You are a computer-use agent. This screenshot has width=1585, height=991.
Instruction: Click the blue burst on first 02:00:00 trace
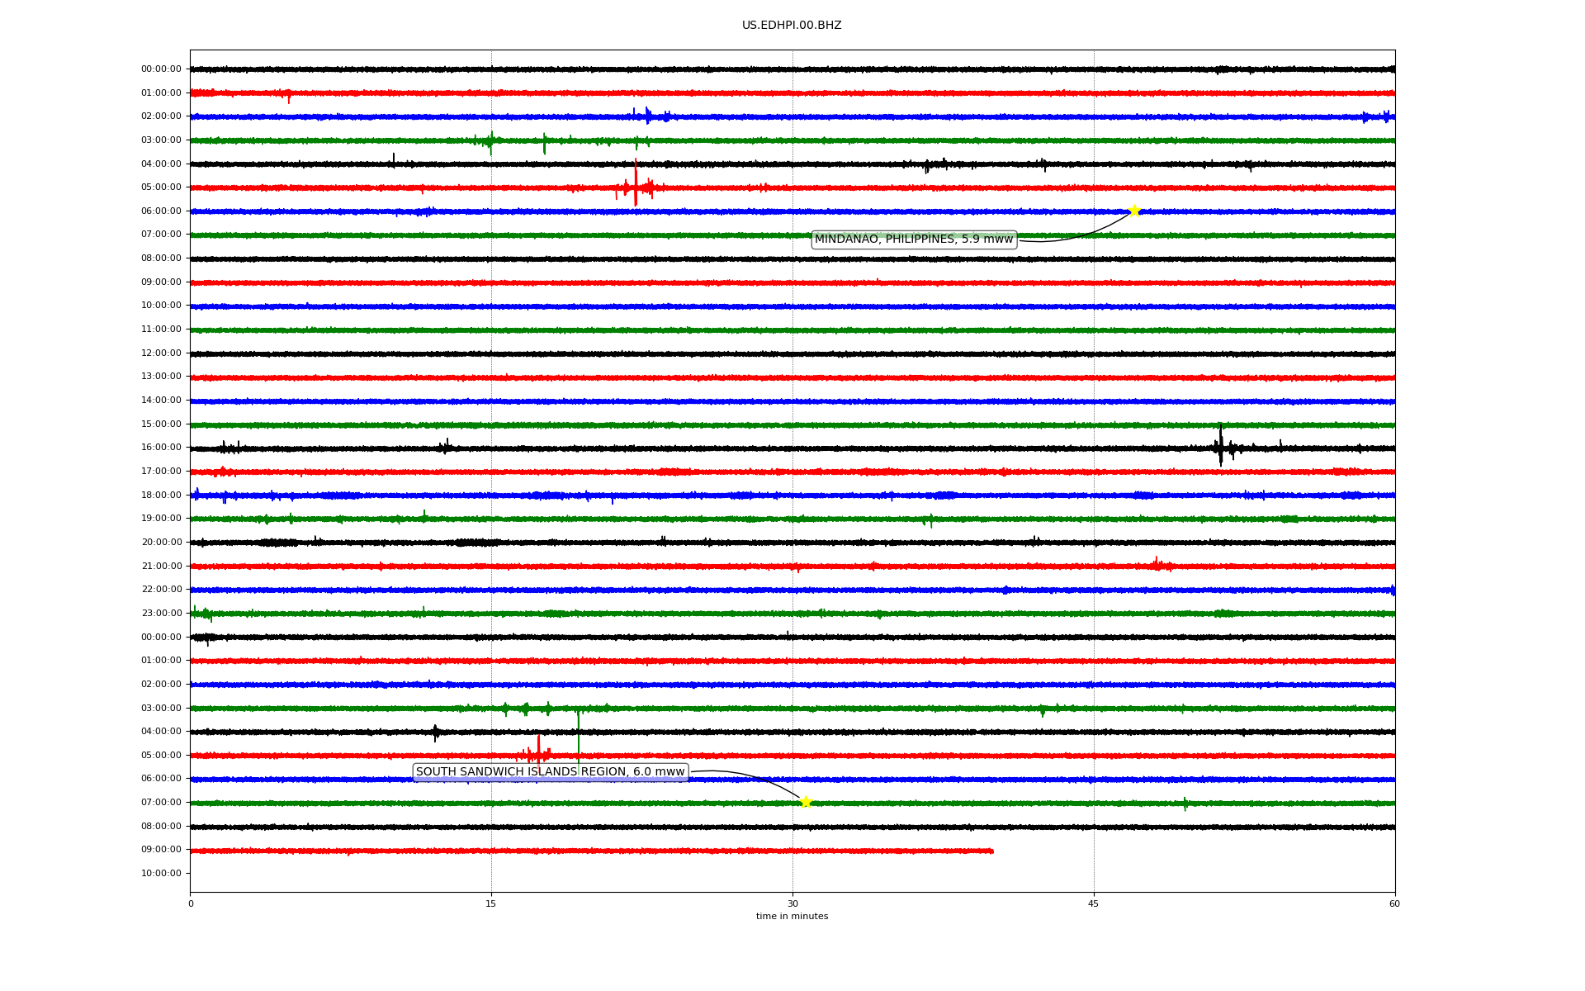648,116
